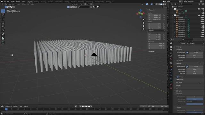Select the Add Cube tool
Image resolution: width=205 pixels, height=115 pixels.
[3, 42]
